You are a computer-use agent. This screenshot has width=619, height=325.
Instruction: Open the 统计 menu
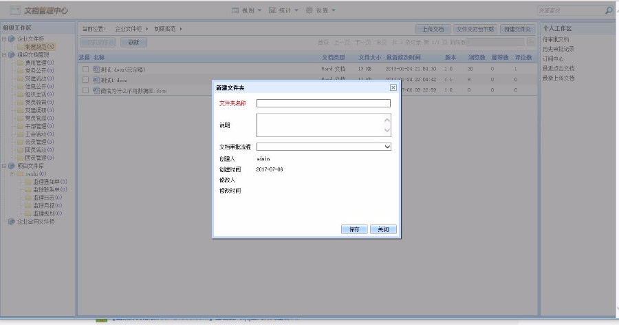[x=282, y=10]
